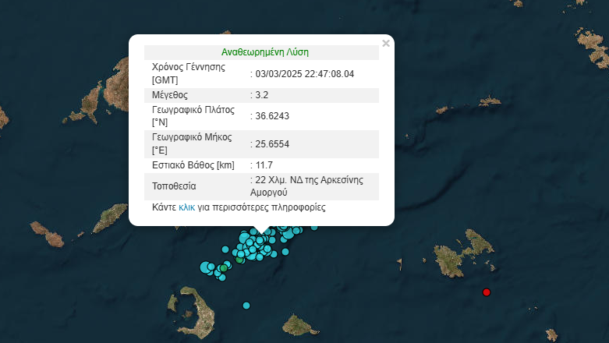Click the Αναθεωρημένη Λύση popup title
609x343 pixels.
pyautogui.click(x=265, y=52)
